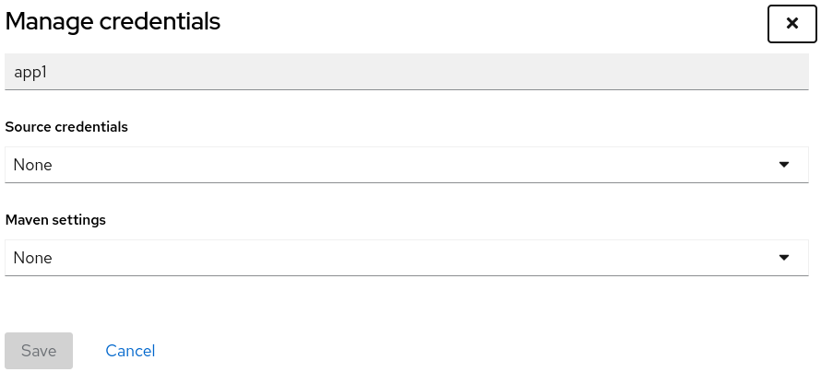Click the Maven settings label
The width and height of the screenshot is (821, 372).
(55, 220)
